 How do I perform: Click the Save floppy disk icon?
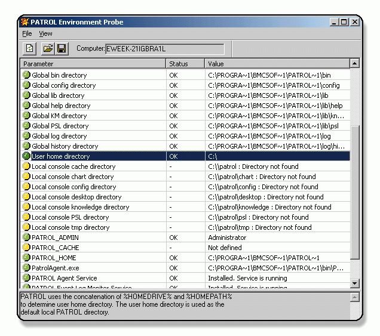coord(62,48)
